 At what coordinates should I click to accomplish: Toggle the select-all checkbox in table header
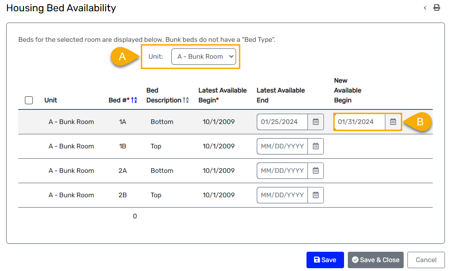click(29, 100)
